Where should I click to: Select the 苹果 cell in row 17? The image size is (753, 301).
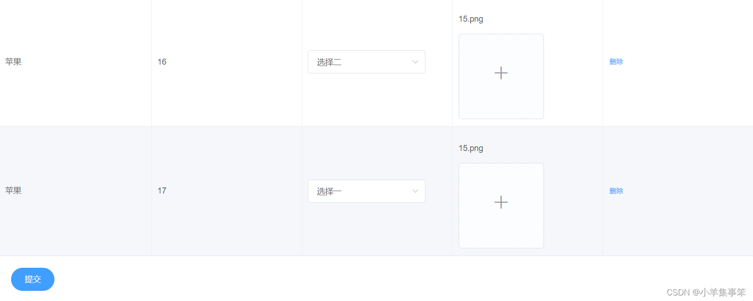[13, 191]
